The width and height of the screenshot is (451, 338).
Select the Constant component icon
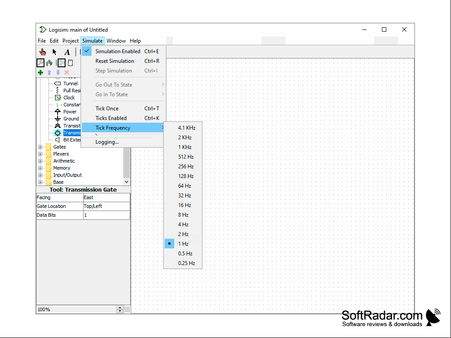coord(58,105)
